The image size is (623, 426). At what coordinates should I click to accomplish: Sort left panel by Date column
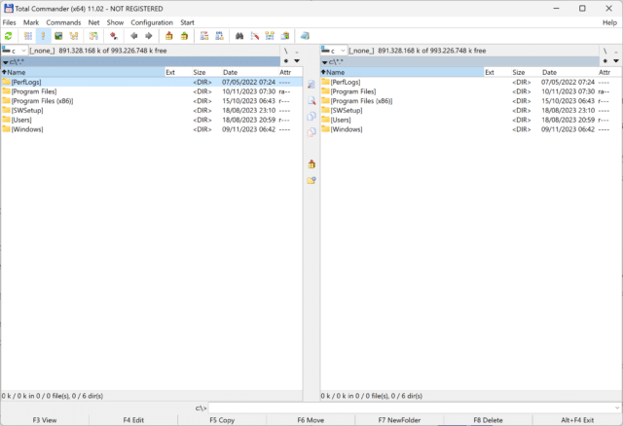point(249,72)
